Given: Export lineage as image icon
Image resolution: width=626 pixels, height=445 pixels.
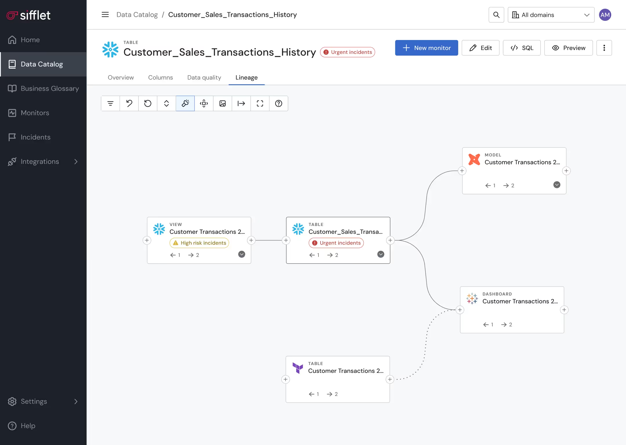Looking at the screenshot, I should (223, 103).
